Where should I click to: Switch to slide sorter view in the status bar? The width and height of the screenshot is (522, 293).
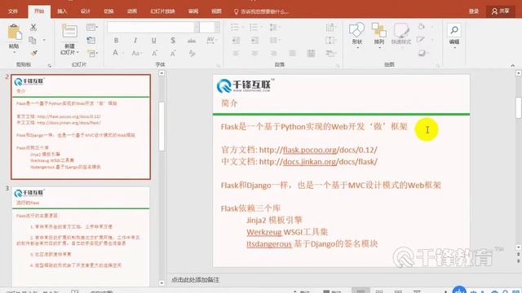379,291
